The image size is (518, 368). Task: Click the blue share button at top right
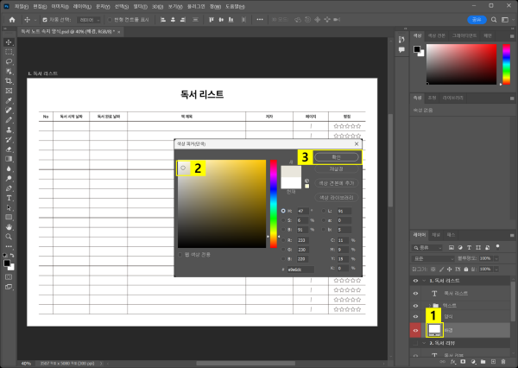click(x=477, y=20)
